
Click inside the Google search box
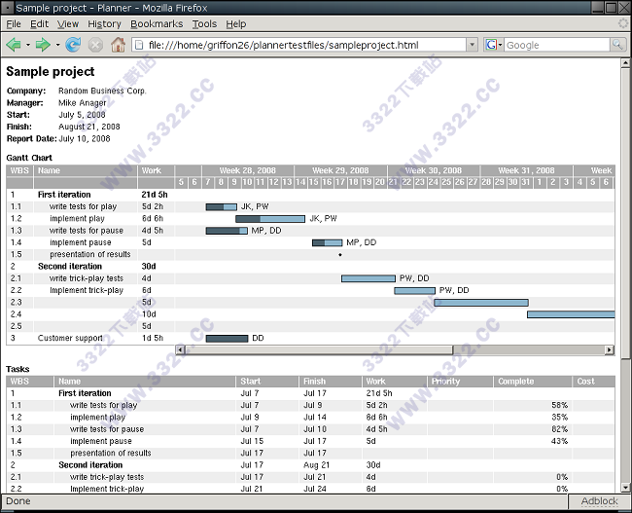pos(554,45)
